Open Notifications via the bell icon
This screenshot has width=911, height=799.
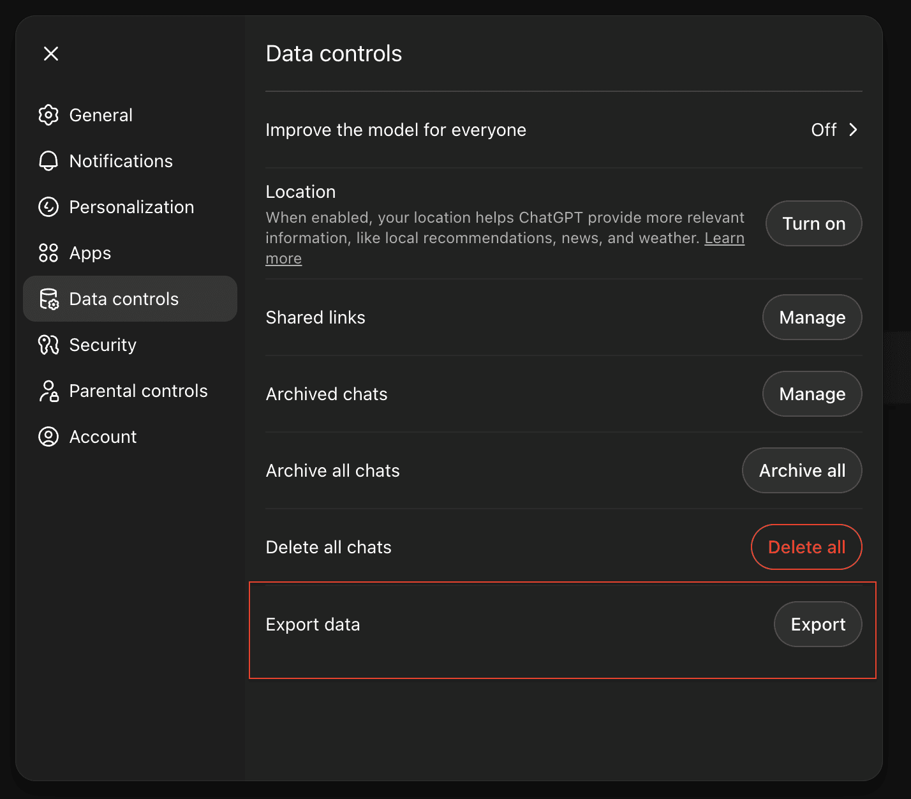48,161
